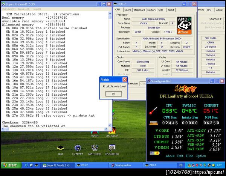Switch to the Memory tab in CPU-Z
This screenshot has width=226, height=176.
coord(151,10)
